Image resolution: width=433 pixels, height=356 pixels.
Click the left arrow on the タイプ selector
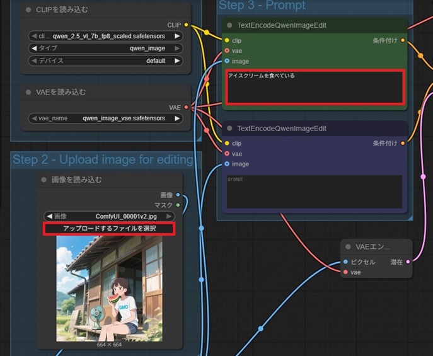click(33, 49)
